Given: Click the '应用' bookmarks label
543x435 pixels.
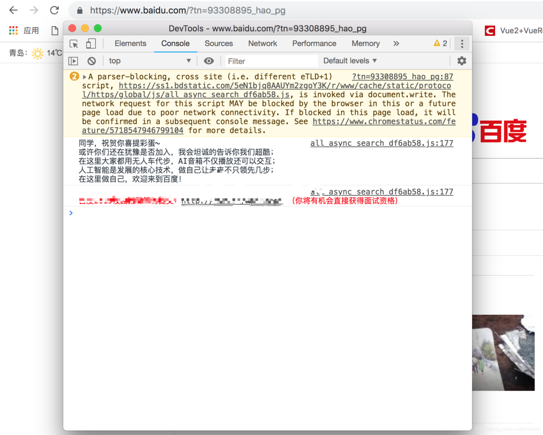Looking at the screenshot, I should tap(31, 30).
